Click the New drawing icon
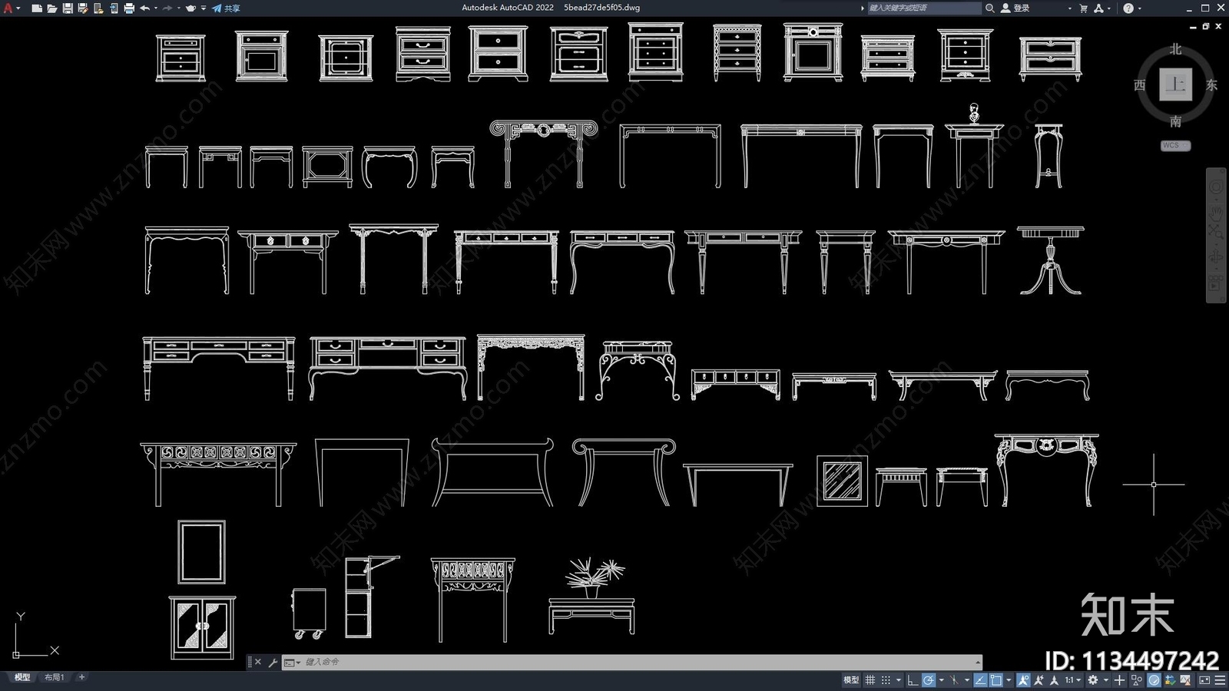 click(37, 8)
